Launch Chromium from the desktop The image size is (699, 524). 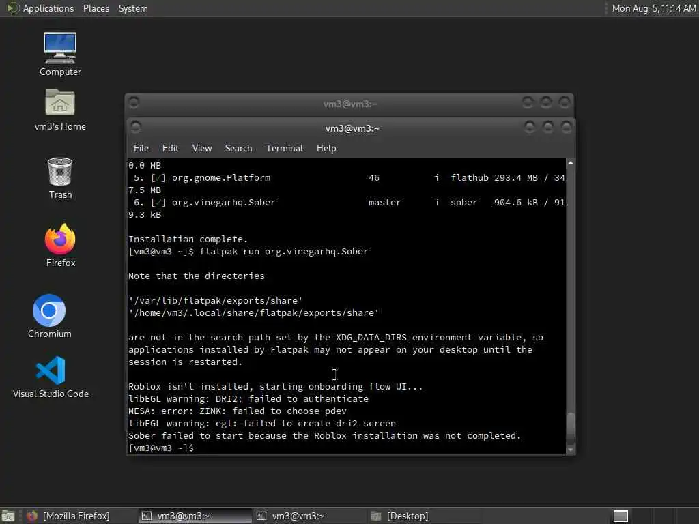click(x=49, y=317)
